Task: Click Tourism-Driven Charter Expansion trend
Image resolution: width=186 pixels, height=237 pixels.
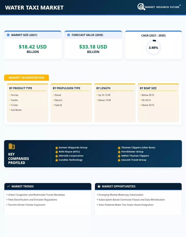Action: (27, 205)
